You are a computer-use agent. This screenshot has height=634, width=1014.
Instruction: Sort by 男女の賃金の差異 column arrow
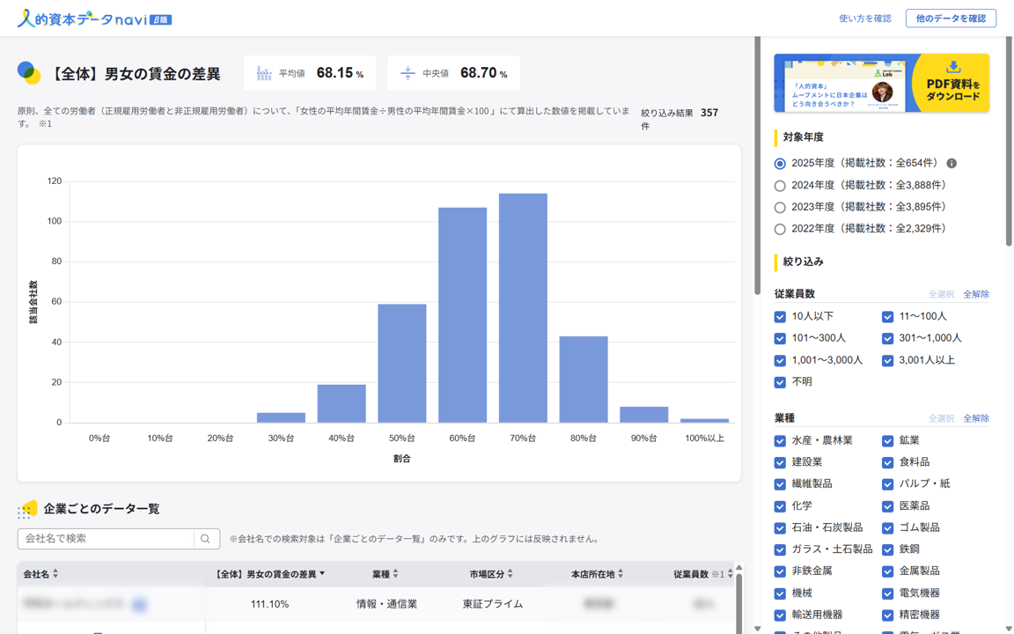(x=322, y=574)
